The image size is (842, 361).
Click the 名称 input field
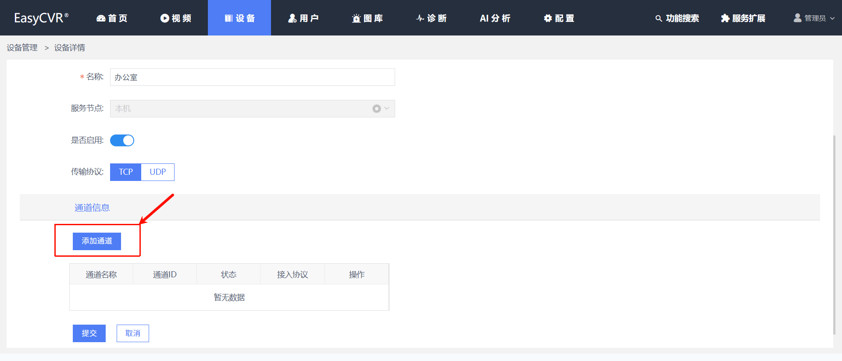pyautogui.click(x=252, y=77)
